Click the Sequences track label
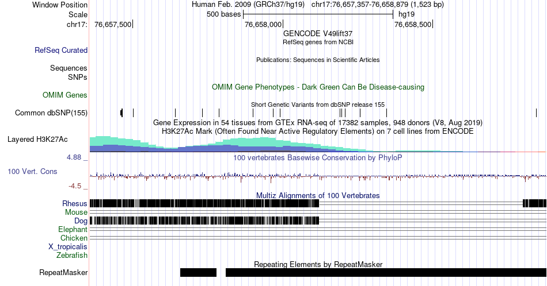The height and width of the screenshot is (286, 547). click(x=69, y=68)
